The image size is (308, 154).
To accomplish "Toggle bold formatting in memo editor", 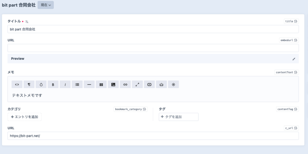I will pyautogui.click(x=53, y=84).
